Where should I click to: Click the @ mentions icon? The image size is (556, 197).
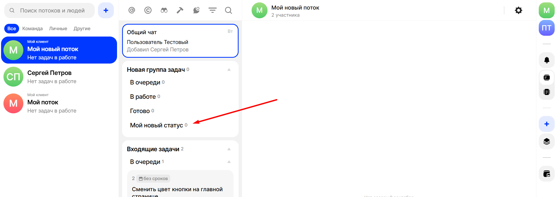(x=132, y=10)
